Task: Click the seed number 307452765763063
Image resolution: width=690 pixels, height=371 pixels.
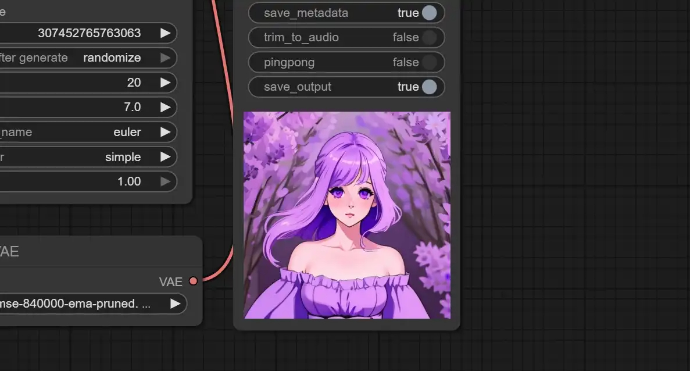Action: click(89, 33)
